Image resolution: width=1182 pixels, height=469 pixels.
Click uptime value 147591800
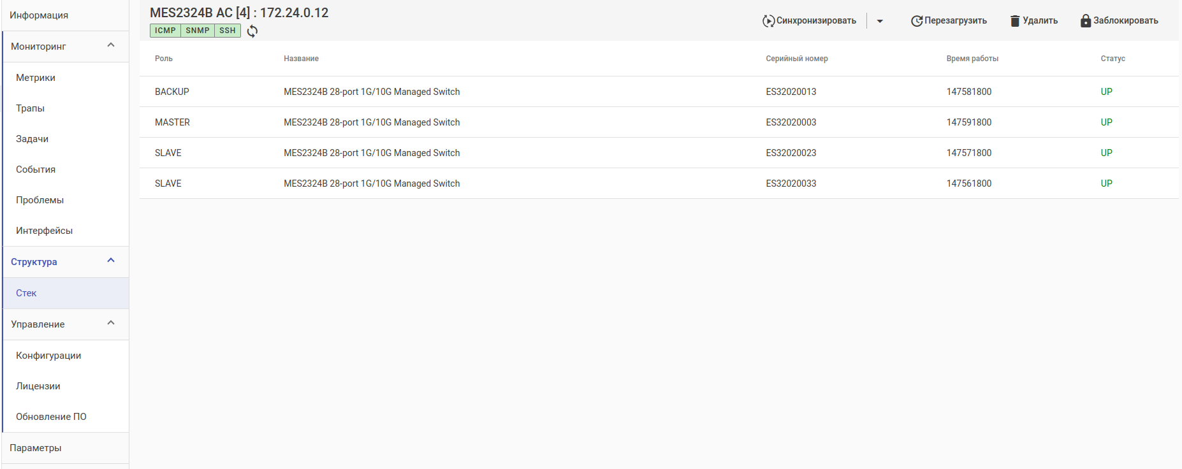click(969, 122)
